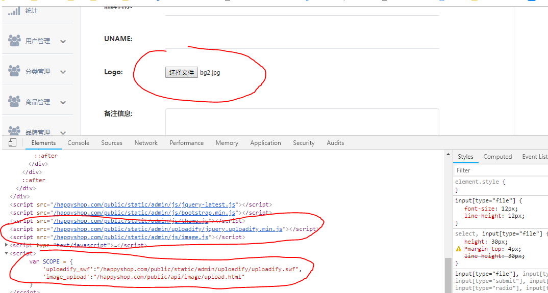Click the var SCOPE = { code line
Viewport: 548px width, 293px height.
tap(51, 261)
